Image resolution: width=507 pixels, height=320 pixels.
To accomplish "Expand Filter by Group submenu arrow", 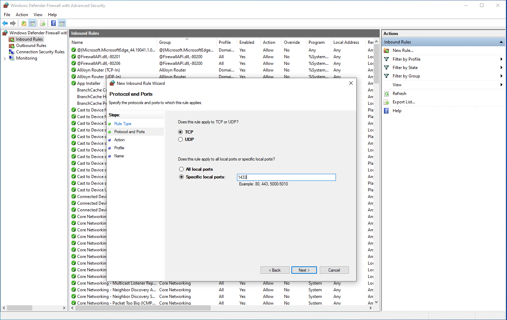I will 501,76.
